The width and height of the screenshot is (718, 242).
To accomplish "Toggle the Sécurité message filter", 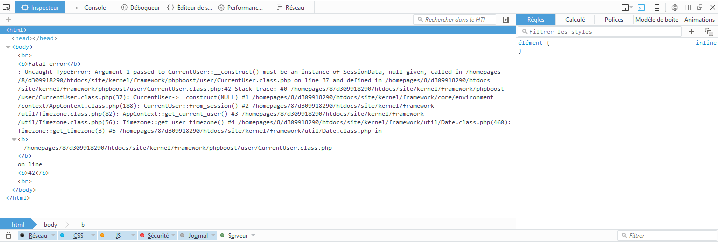I will pyautogui.click(x=154, y=235).
